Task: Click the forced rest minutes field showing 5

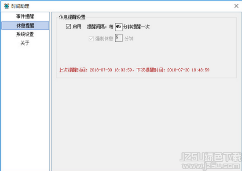Action: pyautogui.click(x=118, y=38)
